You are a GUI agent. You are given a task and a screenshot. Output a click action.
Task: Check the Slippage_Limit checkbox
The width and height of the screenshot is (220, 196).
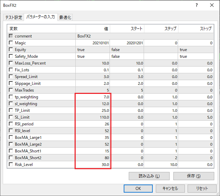[11, 83]
